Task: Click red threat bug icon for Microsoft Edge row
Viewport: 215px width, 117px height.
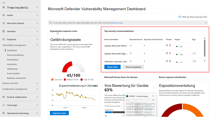Action: click(x=170, y=53)
